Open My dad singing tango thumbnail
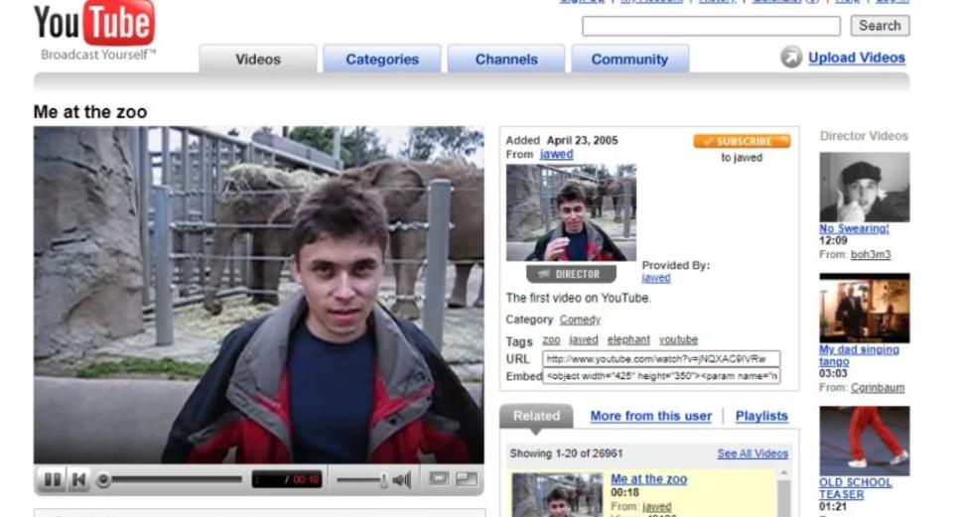This screenshot has height=517, width=957. (x=865, y=308)
